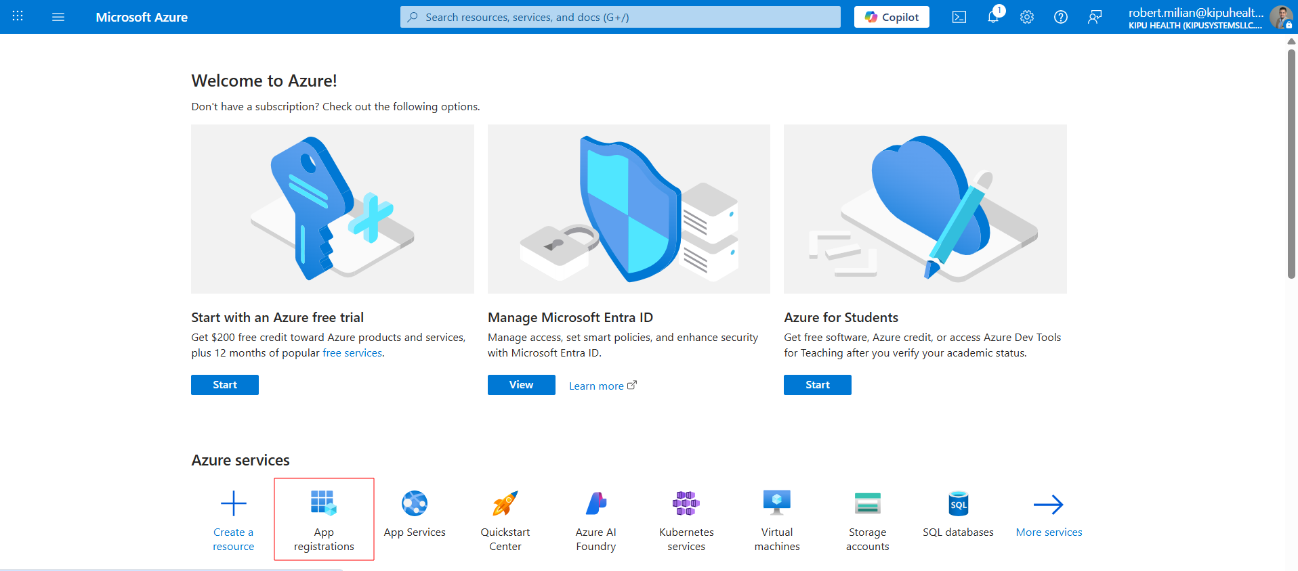Click the Quickstart Center rocket icon
The image size is (1298, 571).
[505, 504]
